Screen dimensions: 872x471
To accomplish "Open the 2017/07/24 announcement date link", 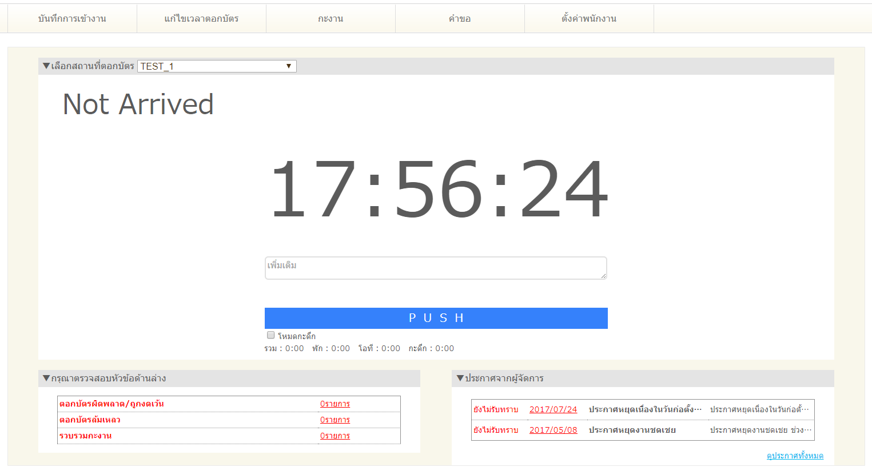I will (x=553, y=409).
